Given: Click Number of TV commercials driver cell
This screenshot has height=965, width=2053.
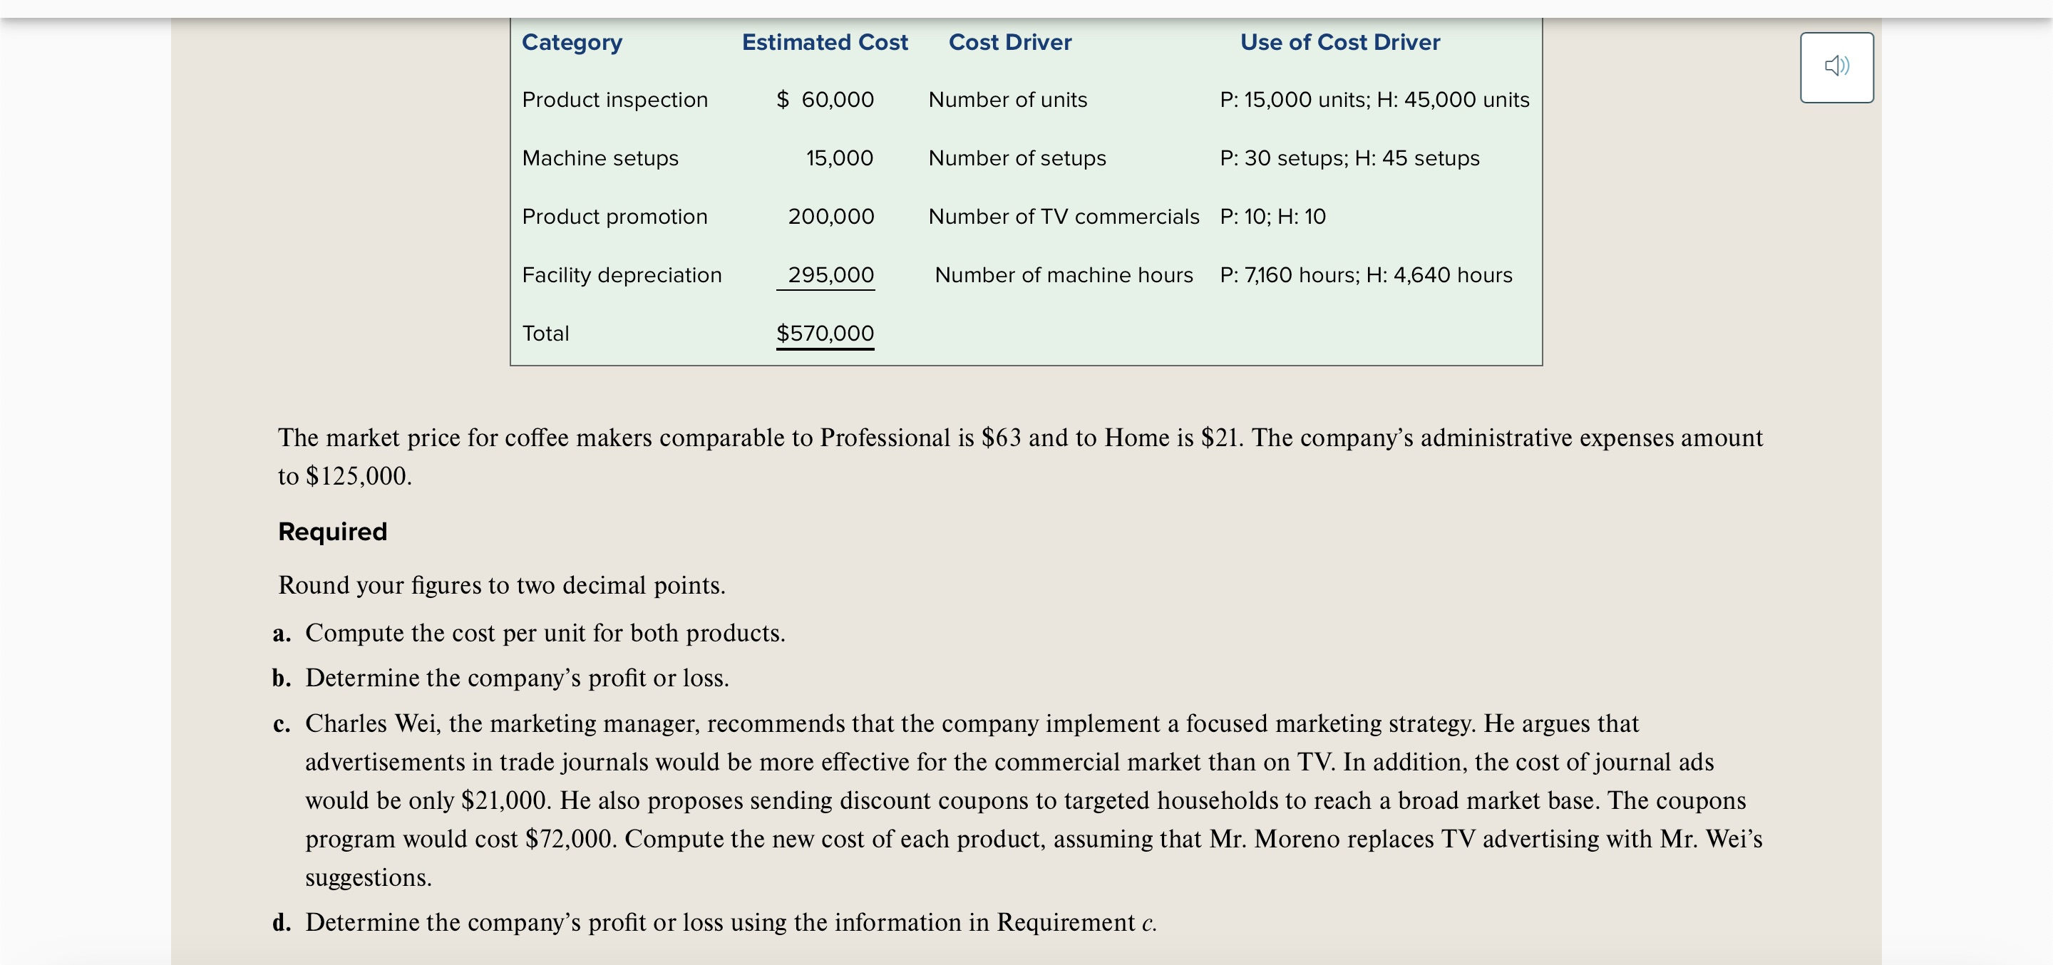Looking at the screenshot, I should click(x=1063, y=216).
